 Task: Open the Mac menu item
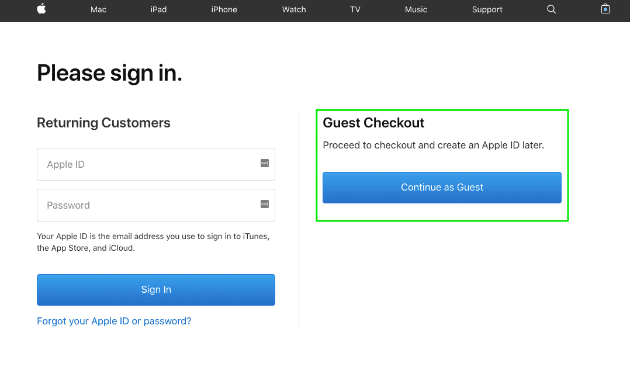[98, 9]
